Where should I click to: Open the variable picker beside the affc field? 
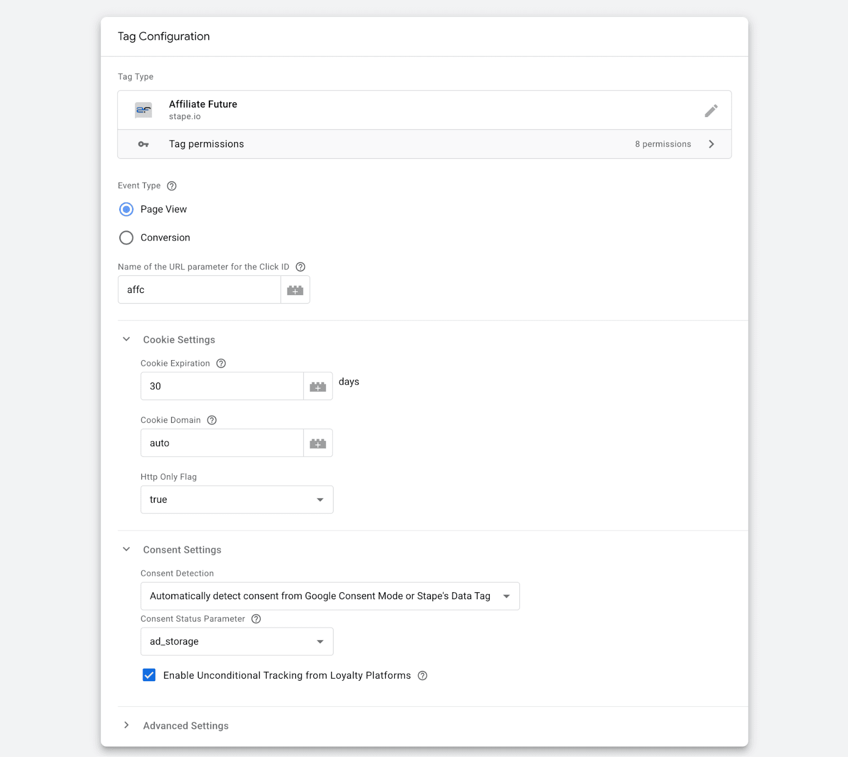pyautogui.click(x=295, y=290)
